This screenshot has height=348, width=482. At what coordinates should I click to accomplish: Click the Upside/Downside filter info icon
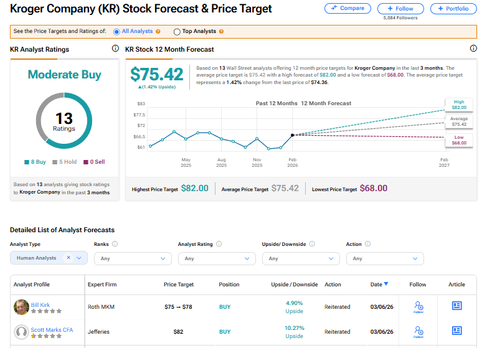tap(312, 244)
